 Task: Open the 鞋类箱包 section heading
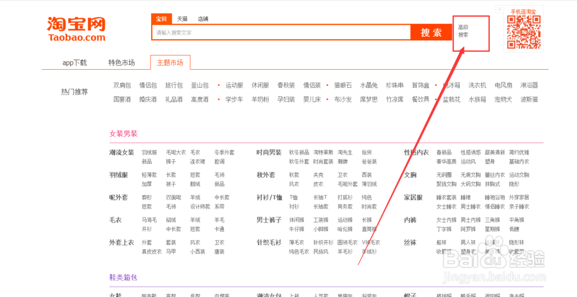(123, 277)
